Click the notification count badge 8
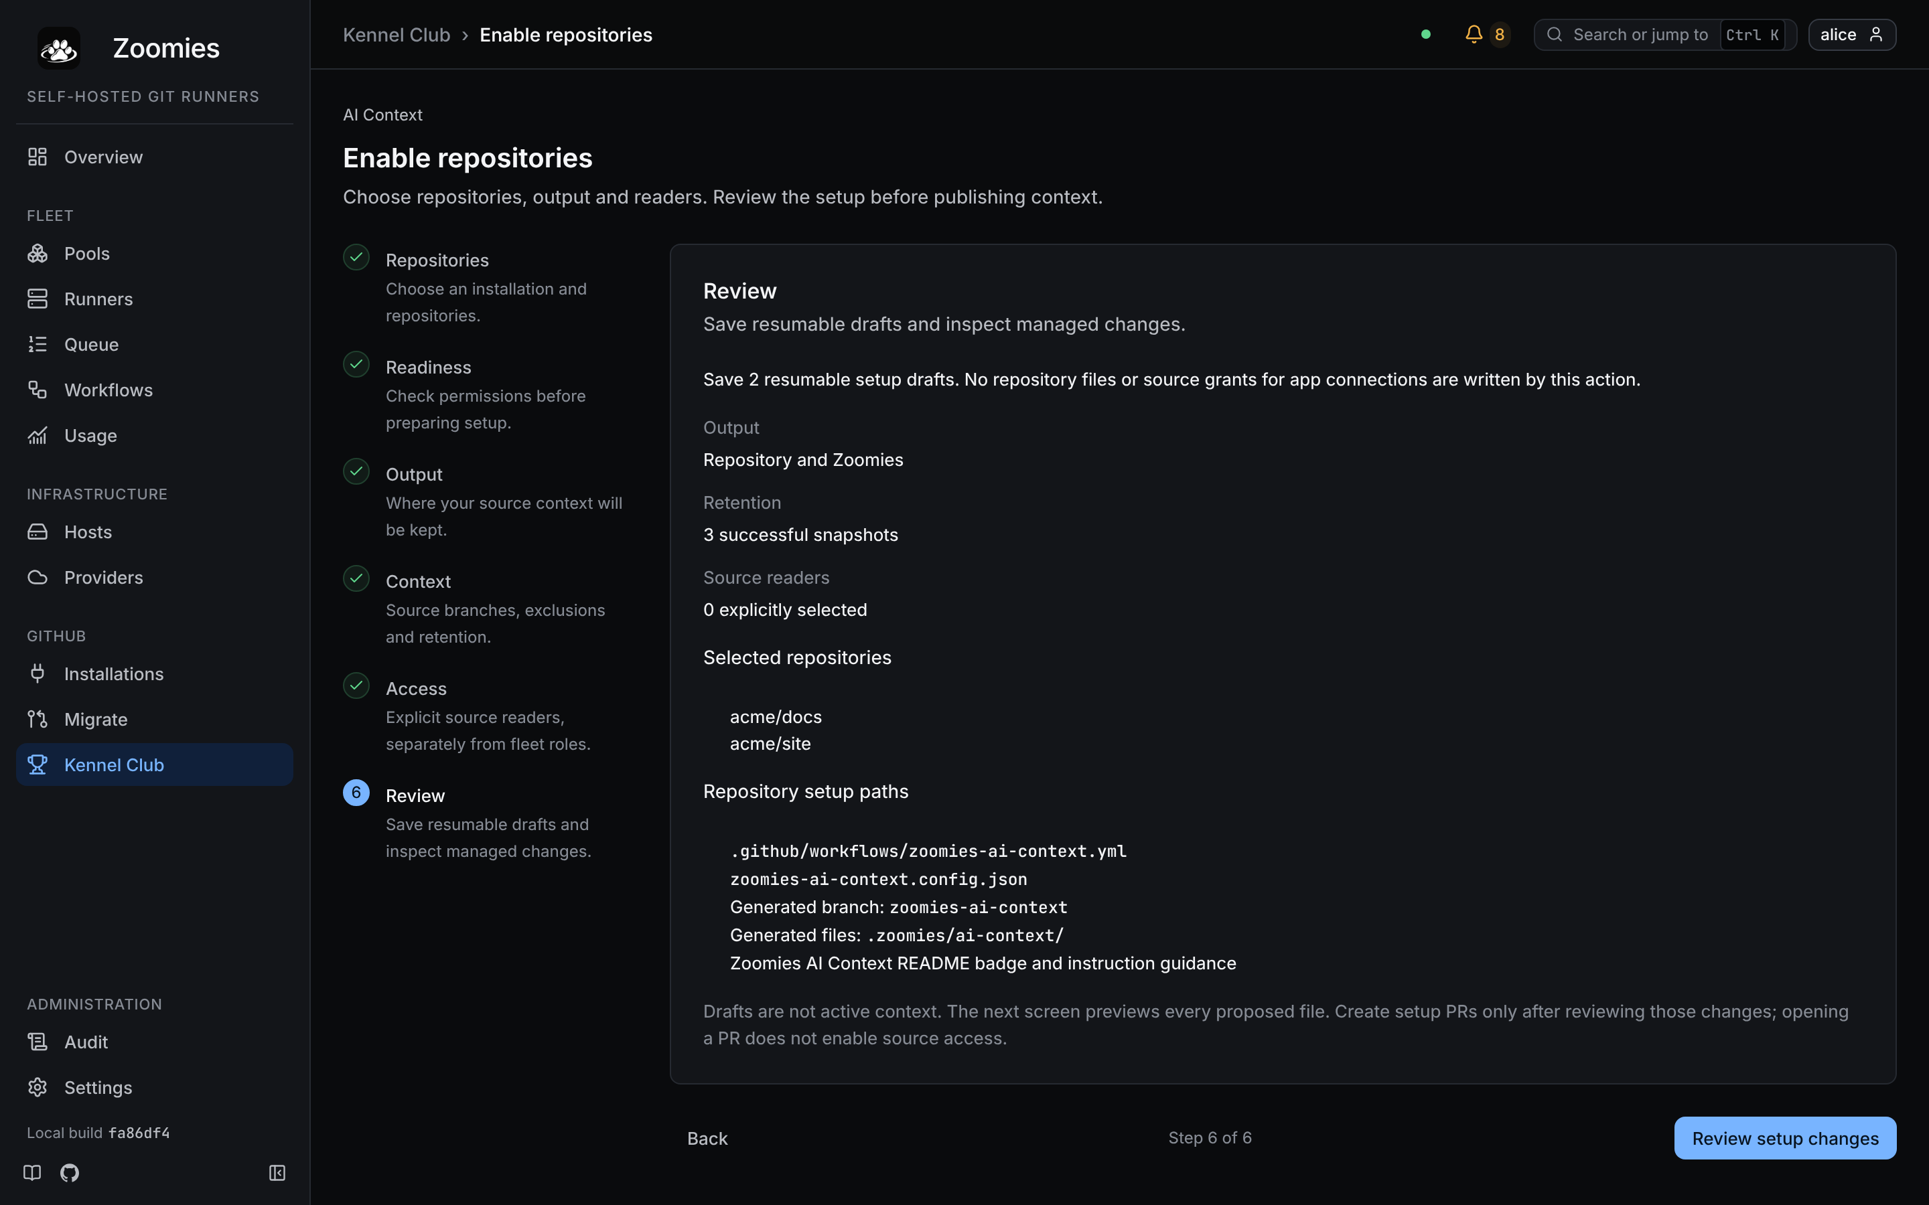 point(1500,34)
